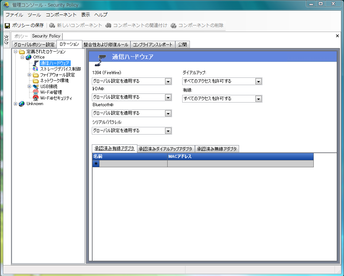
Task: Click the ポリシー tab label
Action: (21, 36)
